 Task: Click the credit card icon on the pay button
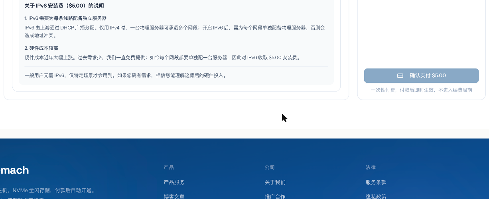coord(400,76)
